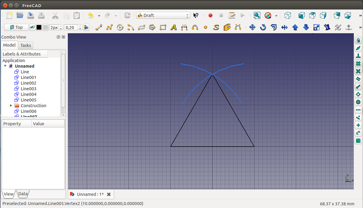
Task: Select Line003 in the model tree
Action: tap(28, 89)
